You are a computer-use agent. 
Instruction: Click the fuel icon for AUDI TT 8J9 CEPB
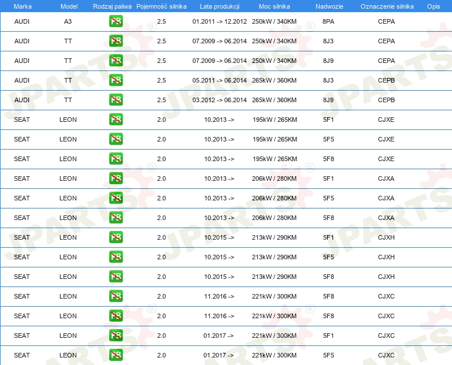[116, 100]
